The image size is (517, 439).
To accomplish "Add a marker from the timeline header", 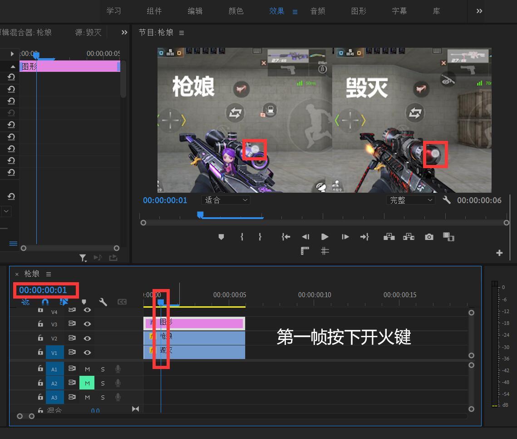I will [x=84, y=302].
